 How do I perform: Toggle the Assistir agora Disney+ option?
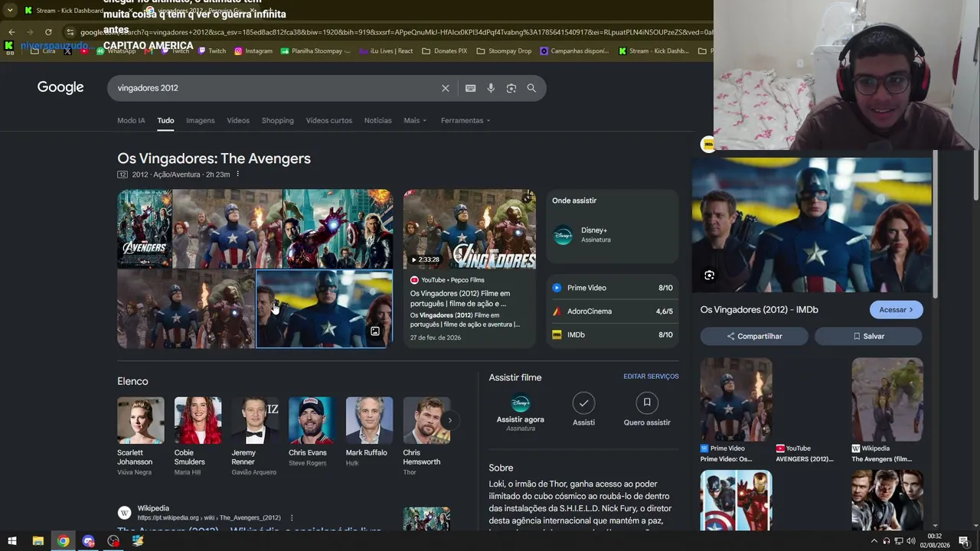[521, 412]
